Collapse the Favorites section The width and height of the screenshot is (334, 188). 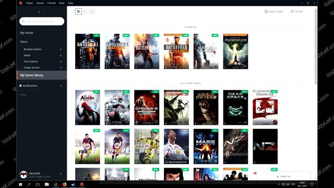pos(303,27)
